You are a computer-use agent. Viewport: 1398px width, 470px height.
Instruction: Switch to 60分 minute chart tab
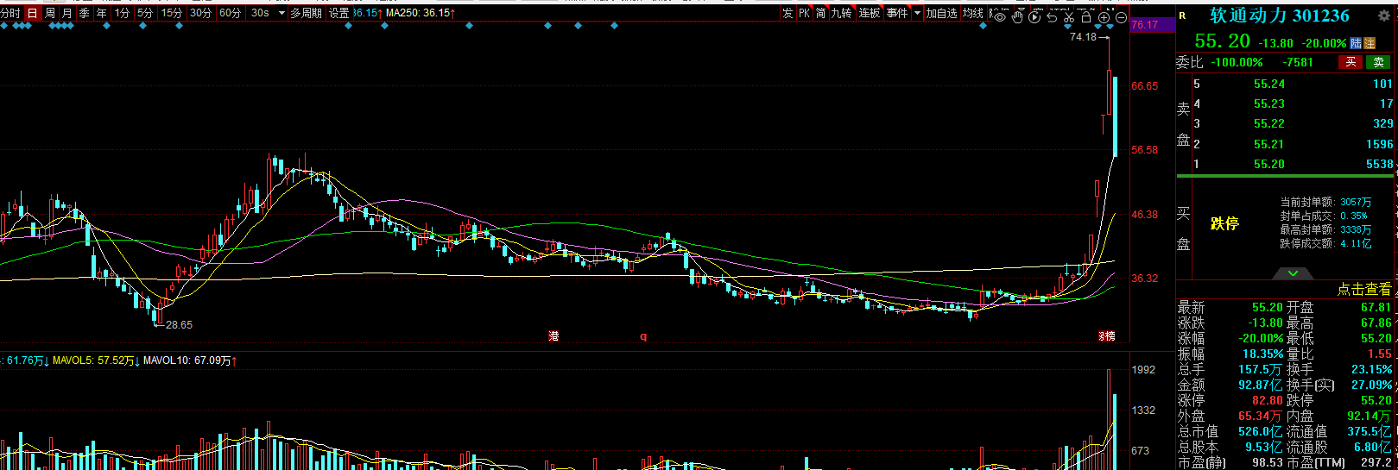coord(230,13)
